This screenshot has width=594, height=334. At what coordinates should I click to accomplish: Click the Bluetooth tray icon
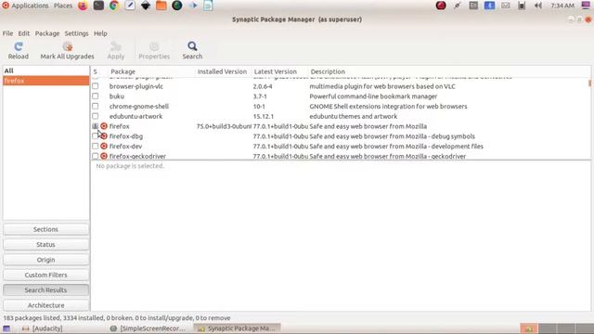489,6
